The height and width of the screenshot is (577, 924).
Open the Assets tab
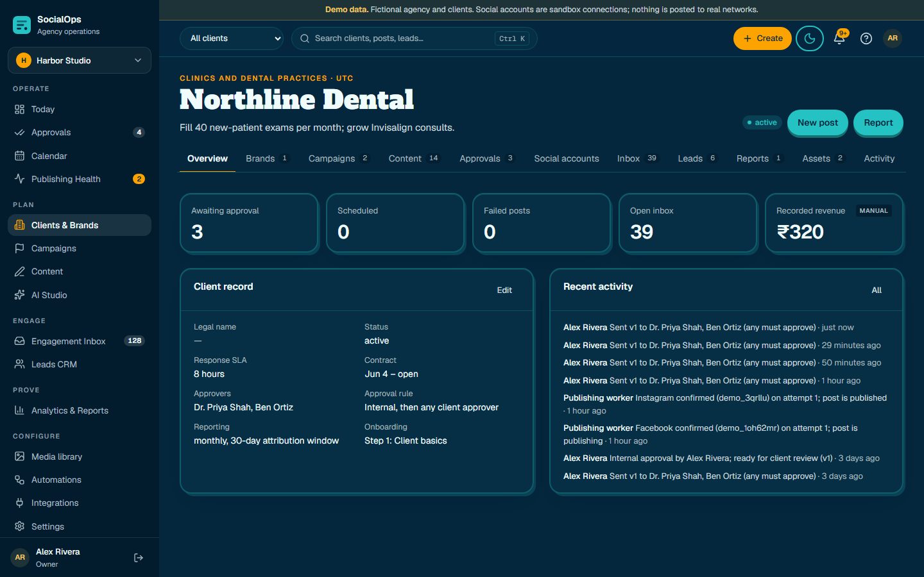[x=824, y=158]
